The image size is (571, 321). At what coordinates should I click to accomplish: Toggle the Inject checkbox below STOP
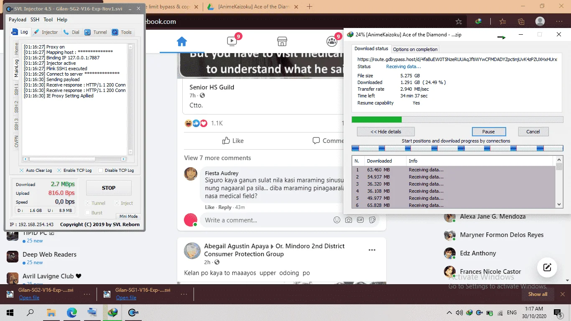coord(124,203)
